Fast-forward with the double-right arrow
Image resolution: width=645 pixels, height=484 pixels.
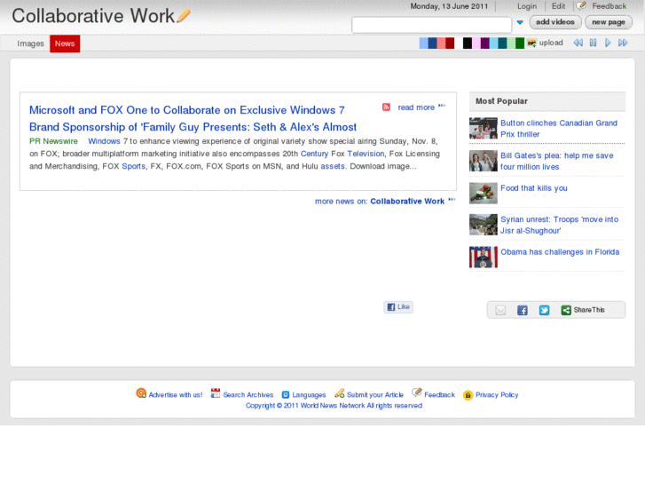click(623, 43)
